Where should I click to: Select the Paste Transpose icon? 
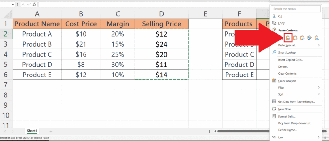tap(302, 38)
